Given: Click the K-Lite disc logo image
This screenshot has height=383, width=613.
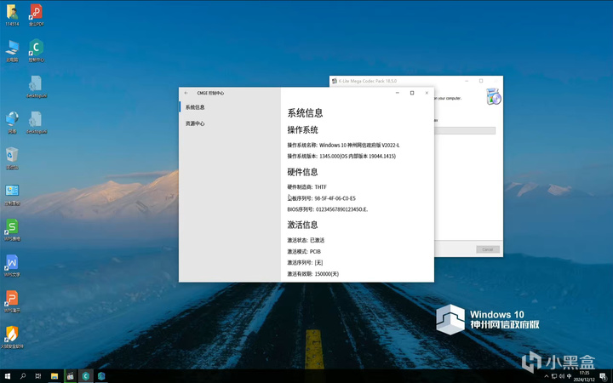Looking at the screenshot, I should [494, 96].
